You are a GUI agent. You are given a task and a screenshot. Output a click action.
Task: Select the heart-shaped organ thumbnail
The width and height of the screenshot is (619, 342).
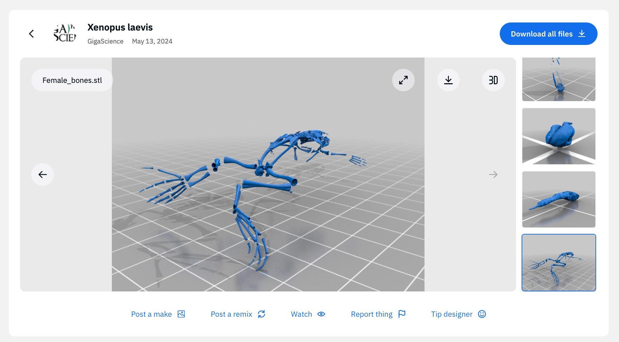pyautogui.click(x=559, y=136)
